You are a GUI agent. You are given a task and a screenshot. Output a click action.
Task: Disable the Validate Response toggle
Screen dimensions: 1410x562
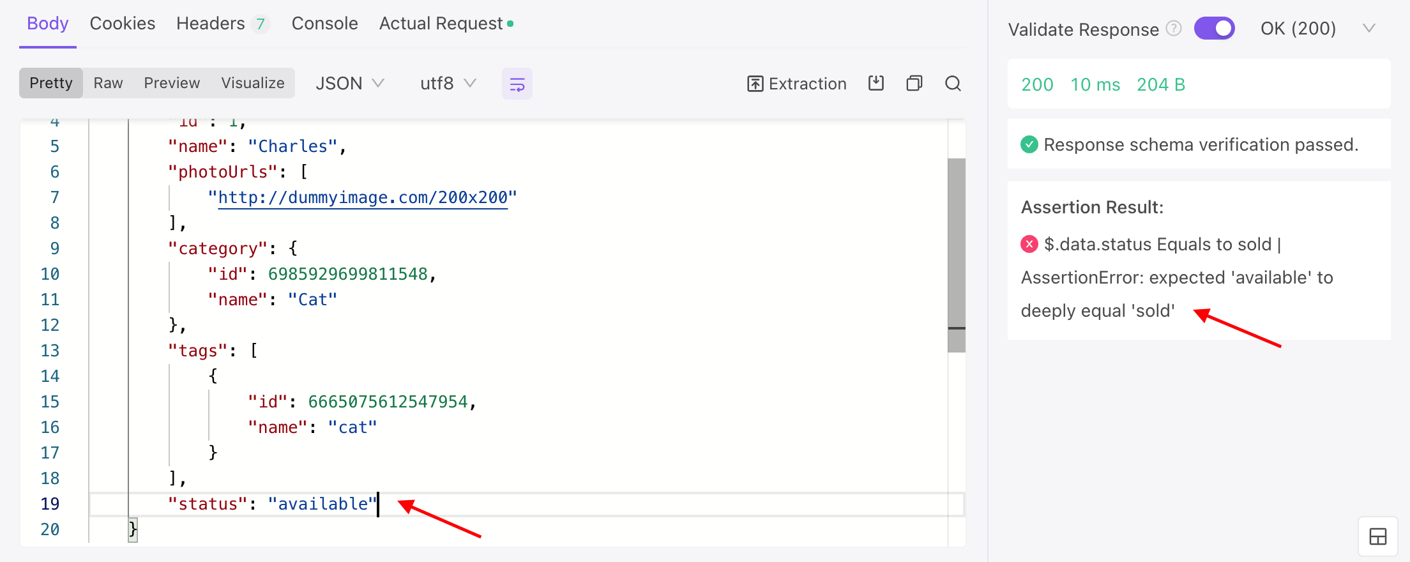pos(1214,29)
